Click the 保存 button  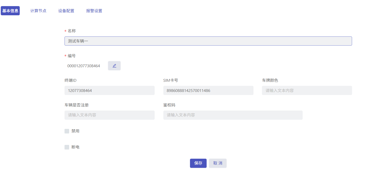198,163
